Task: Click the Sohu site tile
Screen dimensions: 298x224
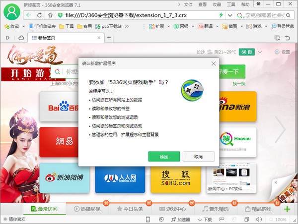Action: pos(175,177)
